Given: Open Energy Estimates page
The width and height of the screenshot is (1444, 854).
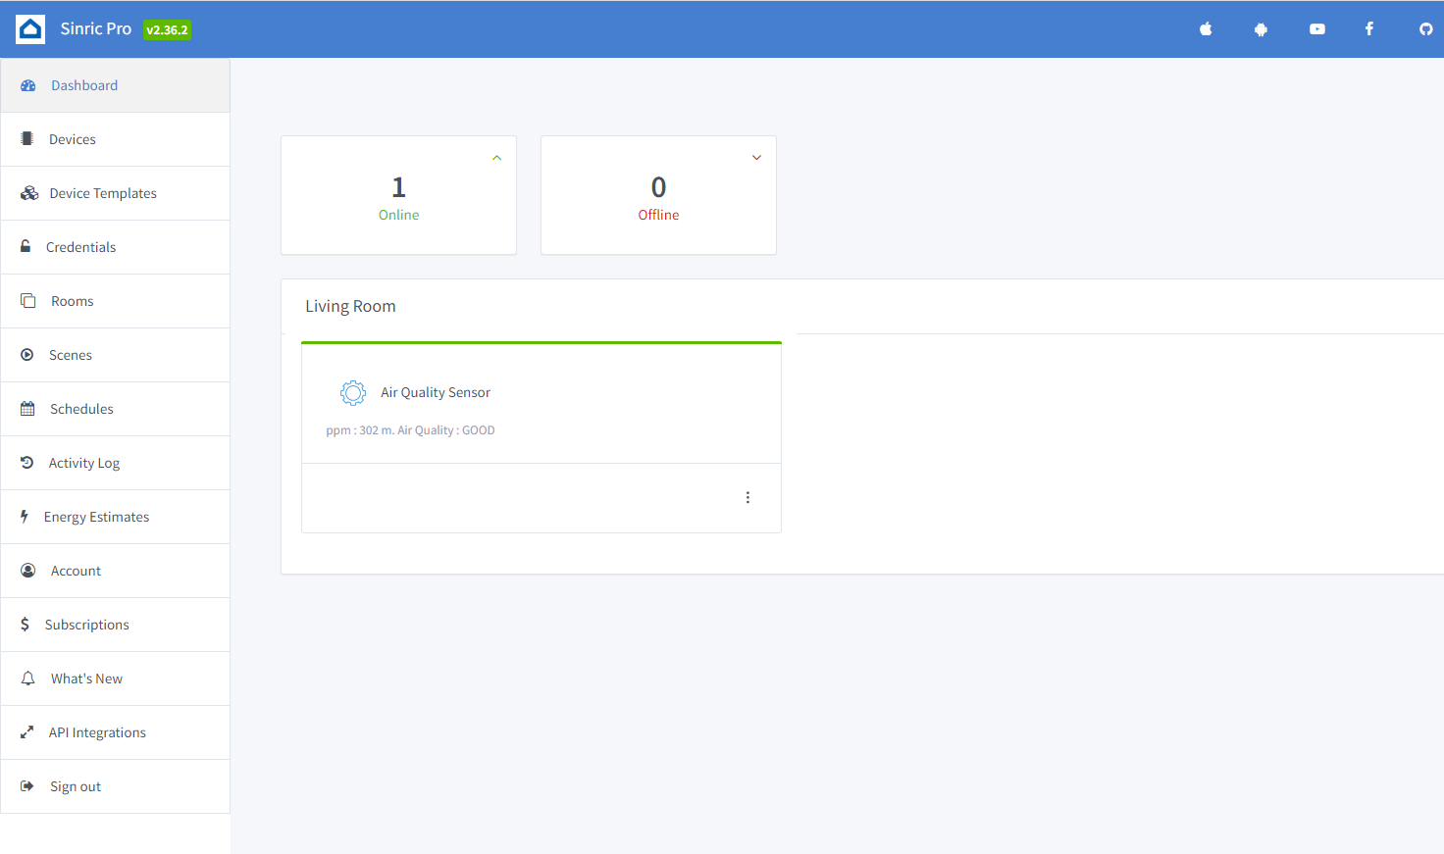Looking at the screenshot, I should [96, 517].
